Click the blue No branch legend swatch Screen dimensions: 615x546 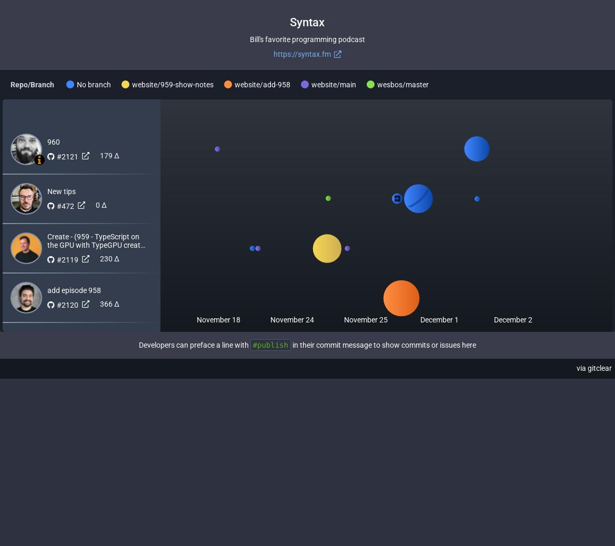(x=70, y=84)
